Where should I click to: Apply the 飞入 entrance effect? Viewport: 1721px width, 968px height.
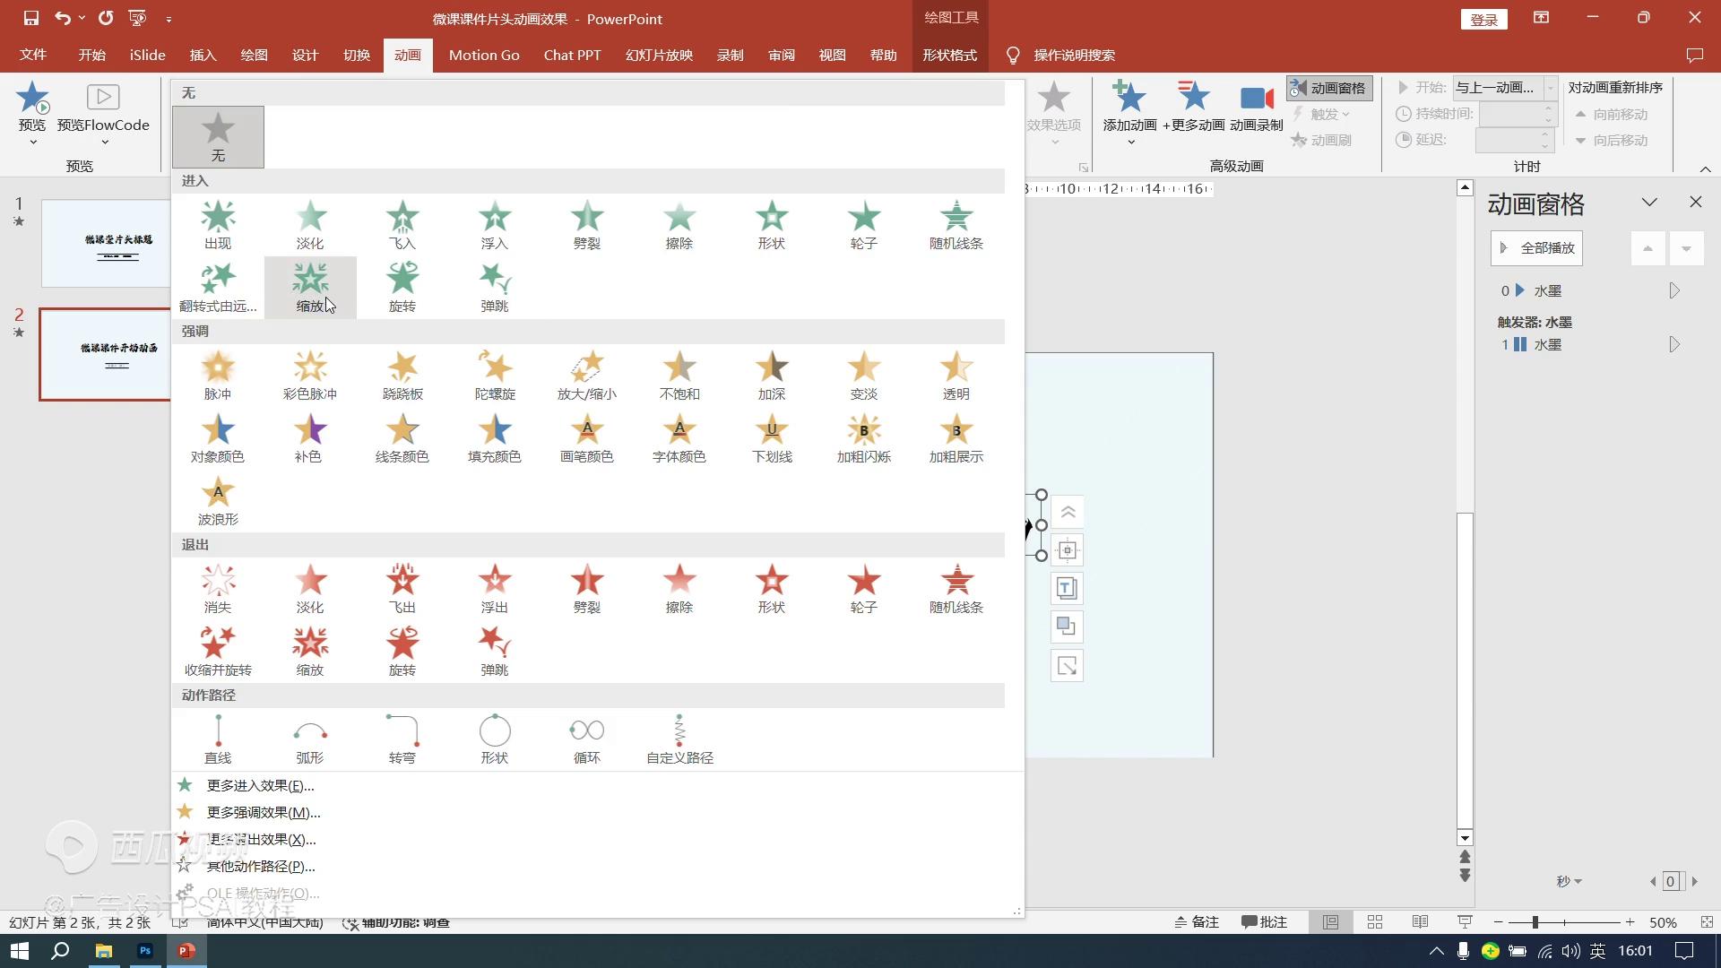[402, 224]
